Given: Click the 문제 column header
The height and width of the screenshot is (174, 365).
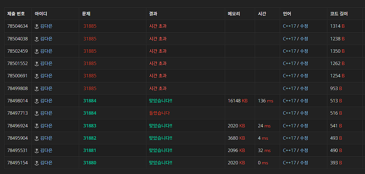Looking at the screenshot, I should (86, 14).
